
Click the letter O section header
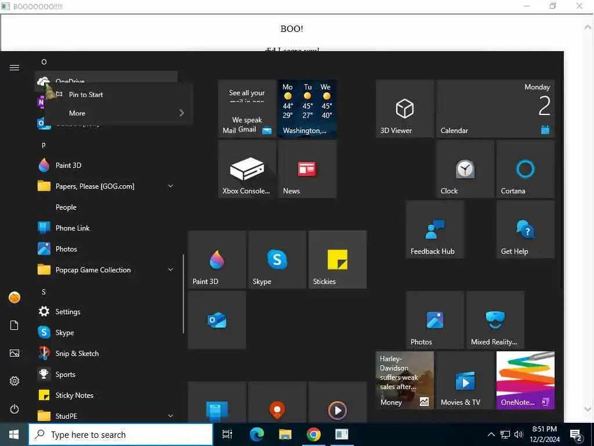[x=44, y=62]
